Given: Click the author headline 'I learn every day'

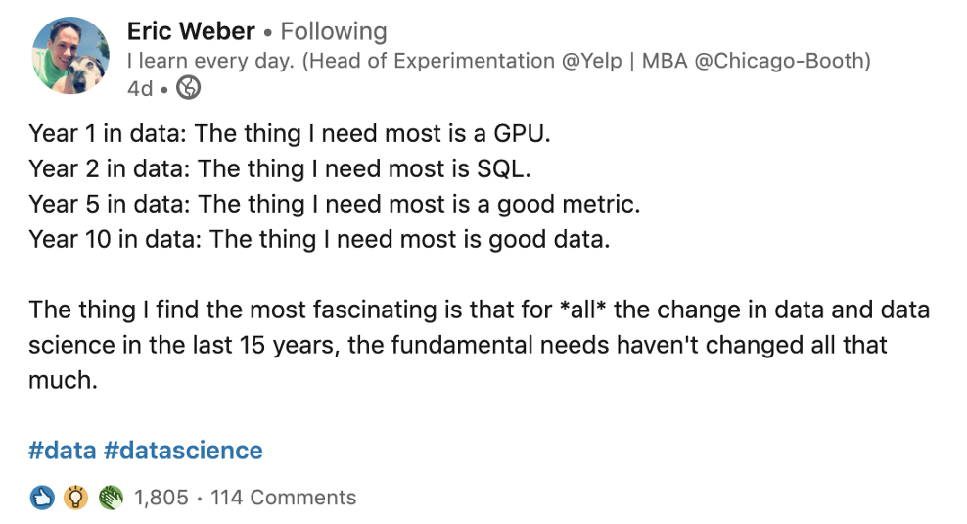Looking at the screenshot, I should pos(210,61).
